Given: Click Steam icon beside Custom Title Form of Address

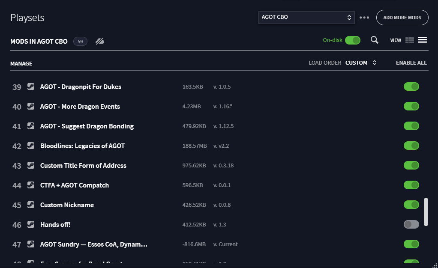Looking at the screenshot, I should coord(31,165).
